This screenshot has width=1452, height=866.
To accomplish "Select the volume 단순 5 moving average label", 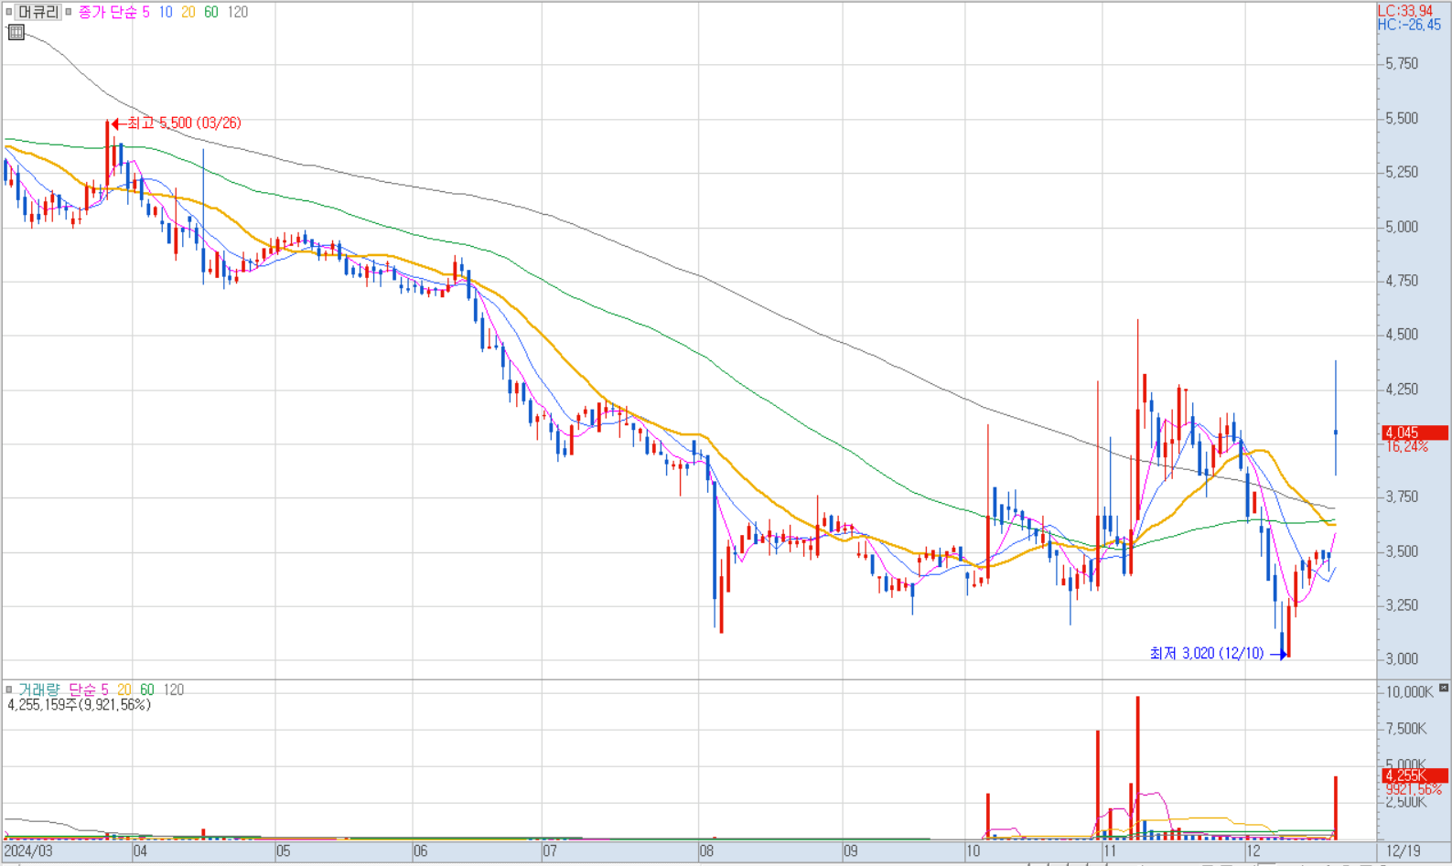I will [x=89, y=690].
